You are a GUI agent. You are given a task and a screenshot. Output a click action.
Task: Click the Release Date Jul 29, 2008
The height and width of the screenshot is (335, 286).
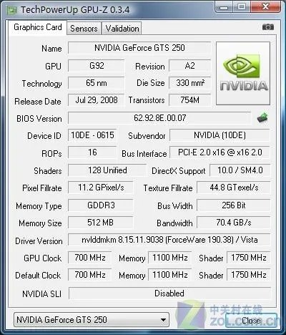pos(96,100)
